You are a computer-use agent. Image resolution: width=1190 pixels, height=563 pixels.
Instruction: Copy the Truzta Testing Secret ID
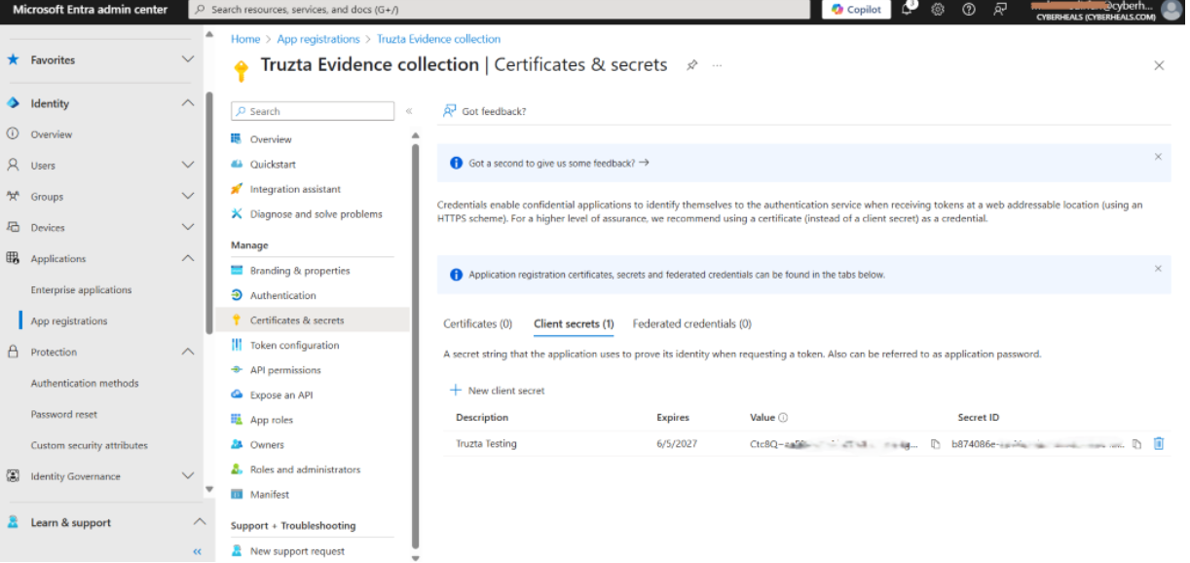[x=1136, y=444]
